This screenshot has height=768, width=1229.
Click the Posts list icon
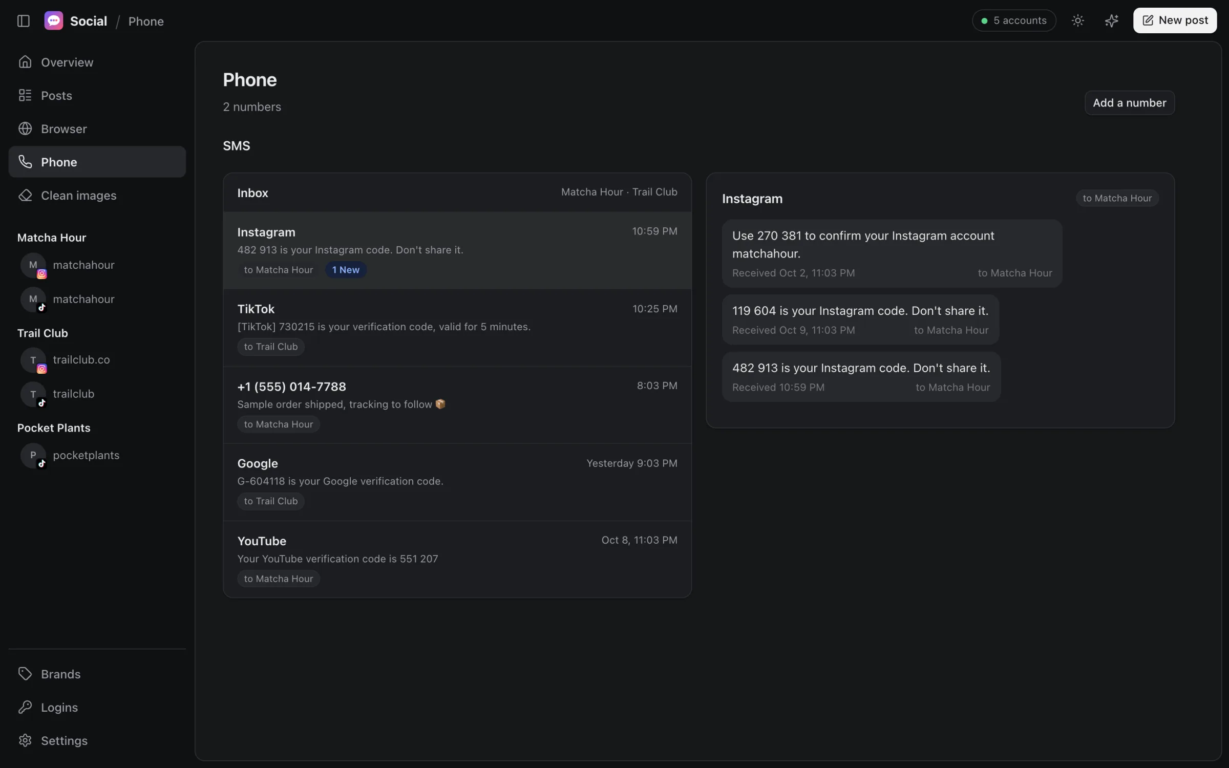tap(25, 95)
